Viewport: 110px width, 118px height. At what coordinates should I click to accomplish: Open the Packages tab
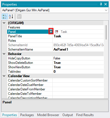[x=27, y=115]
